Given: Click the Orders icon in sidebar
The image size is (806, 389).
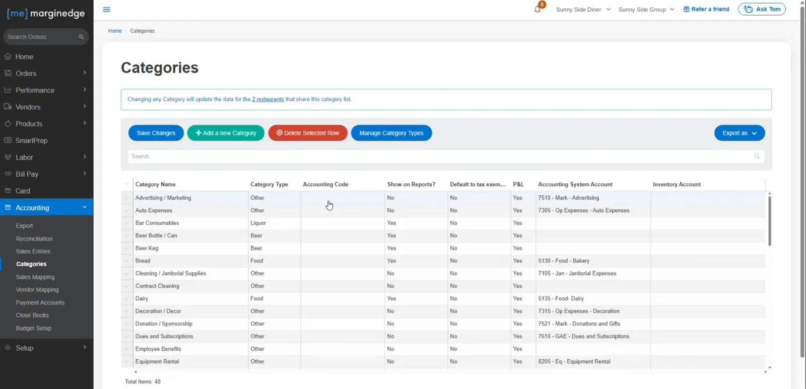Looking at the screenshot, I should pos(8,73).
